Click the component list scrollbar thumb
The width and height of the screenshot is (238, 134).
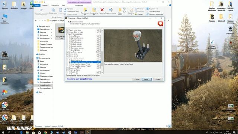[x=102, y=58]
